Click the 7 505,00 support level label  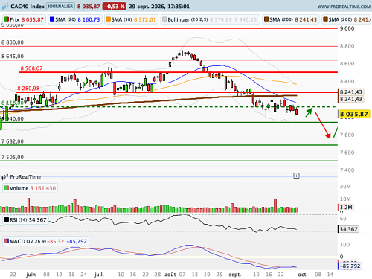click(x=13, y=157)
